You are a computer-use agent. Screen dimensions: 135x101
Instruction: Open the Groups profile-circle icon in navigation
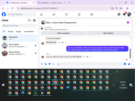(92, 14)
